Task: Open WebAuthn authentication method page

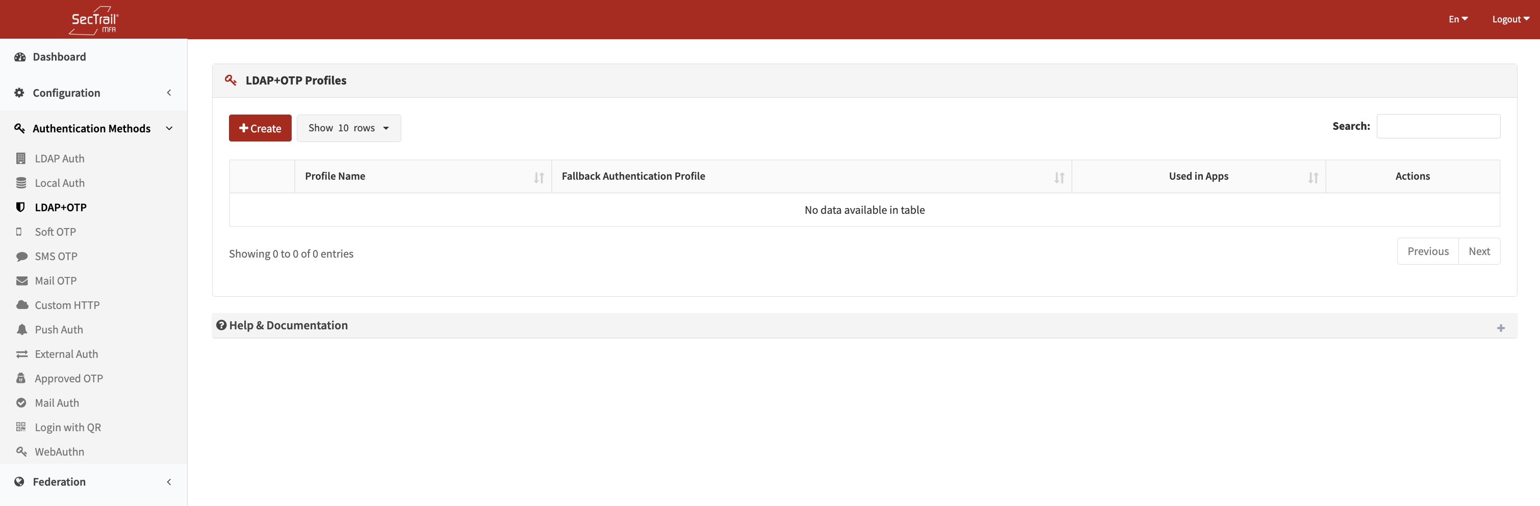Action: (x=59, y=452)
